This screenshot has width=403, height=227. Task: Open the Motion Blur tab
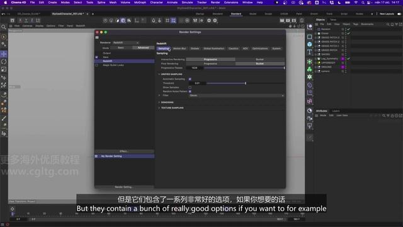[x=179, y=49]
